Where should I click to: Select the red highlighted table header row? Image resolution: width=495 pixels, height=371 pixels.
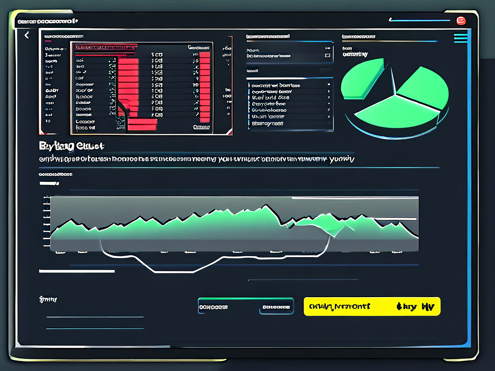104,47
